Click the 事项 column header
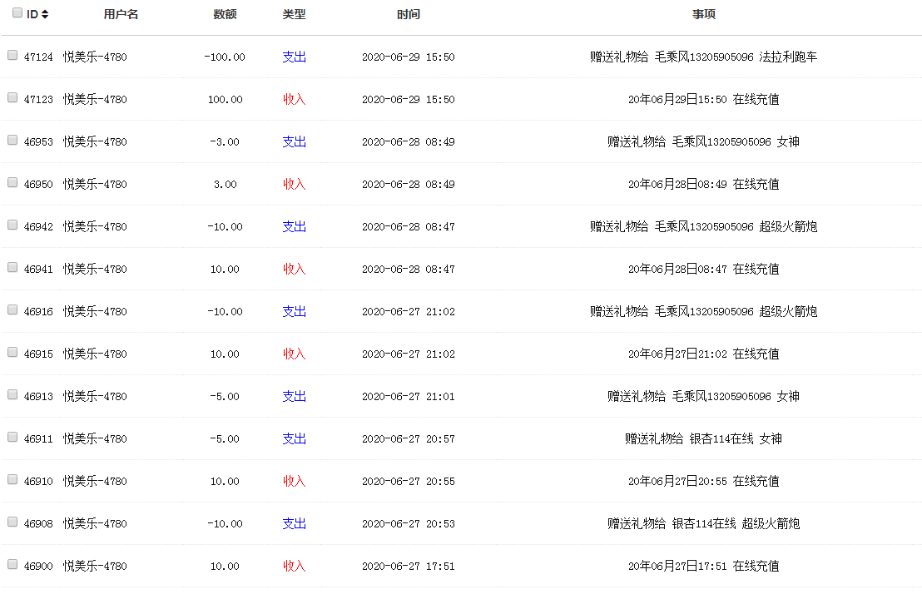Viewport: 922px width, 599px height. [704, 15]
